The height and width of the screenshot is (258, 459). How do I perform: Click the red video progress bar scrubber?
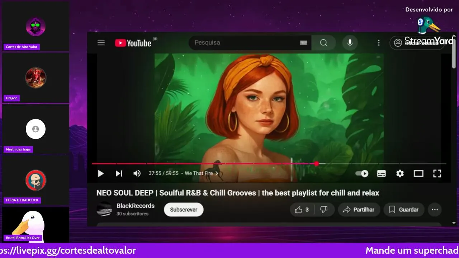(316, 164)
